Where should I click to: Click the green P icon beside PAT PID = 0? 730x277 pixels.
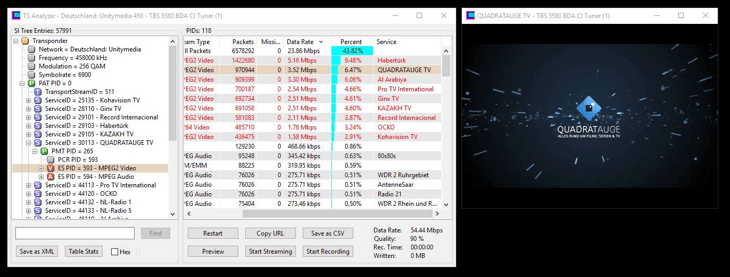click(31, 83)
